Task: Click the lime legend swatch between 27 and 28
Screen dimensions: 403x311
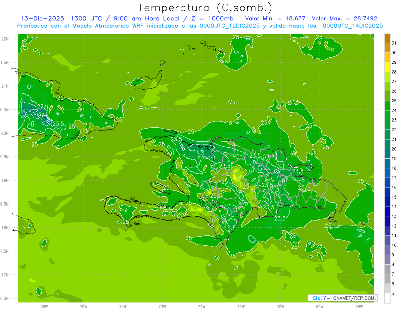Action: pyautogui.click(x=387, y=76)
